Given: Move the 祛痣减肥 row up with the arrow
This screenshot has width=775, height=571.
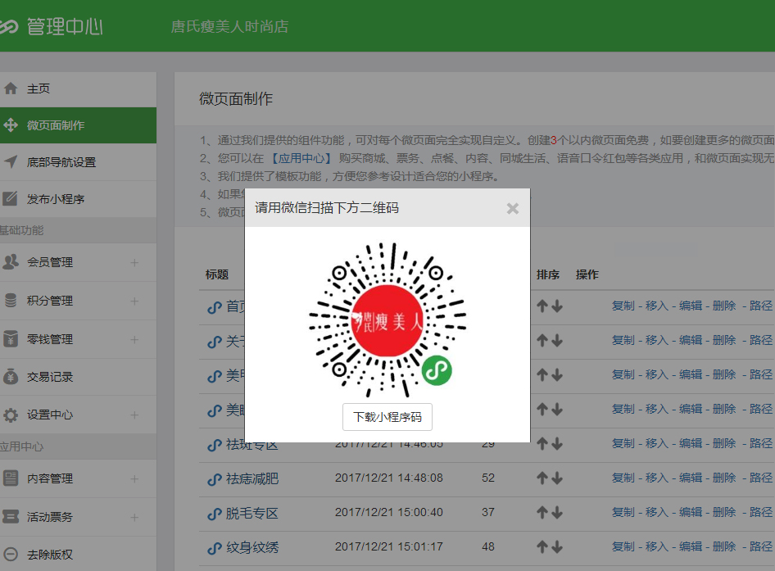Looking at the screenshot, I should pos(542,478).
